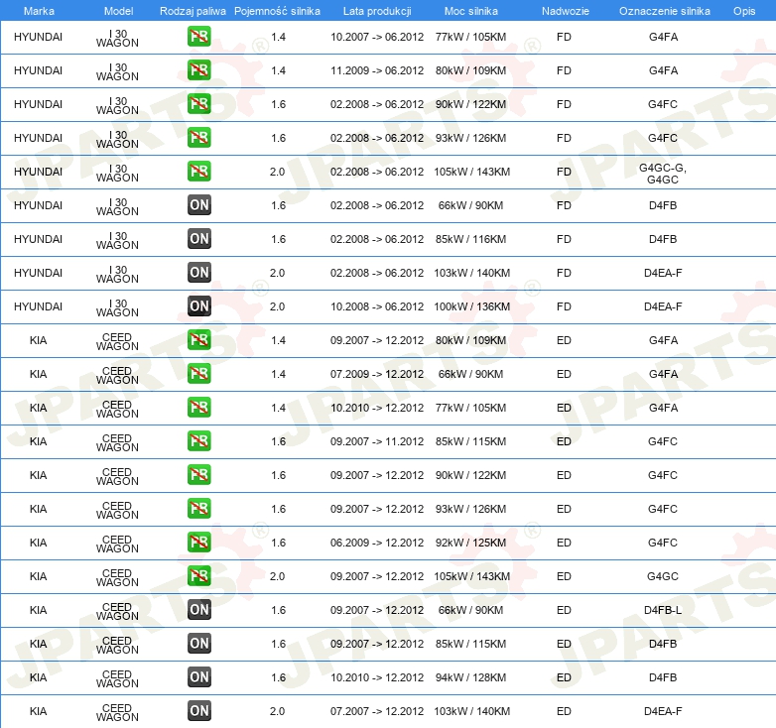
Task: Select the engine code cell 'D4FB-L'
Action: click(x=663, y=610)
